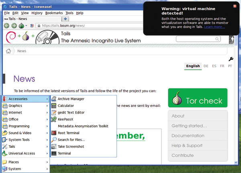This screenshot has height=173, width=241.
Task: Close the virtual machine warning notification
Action: click(235, 6)
